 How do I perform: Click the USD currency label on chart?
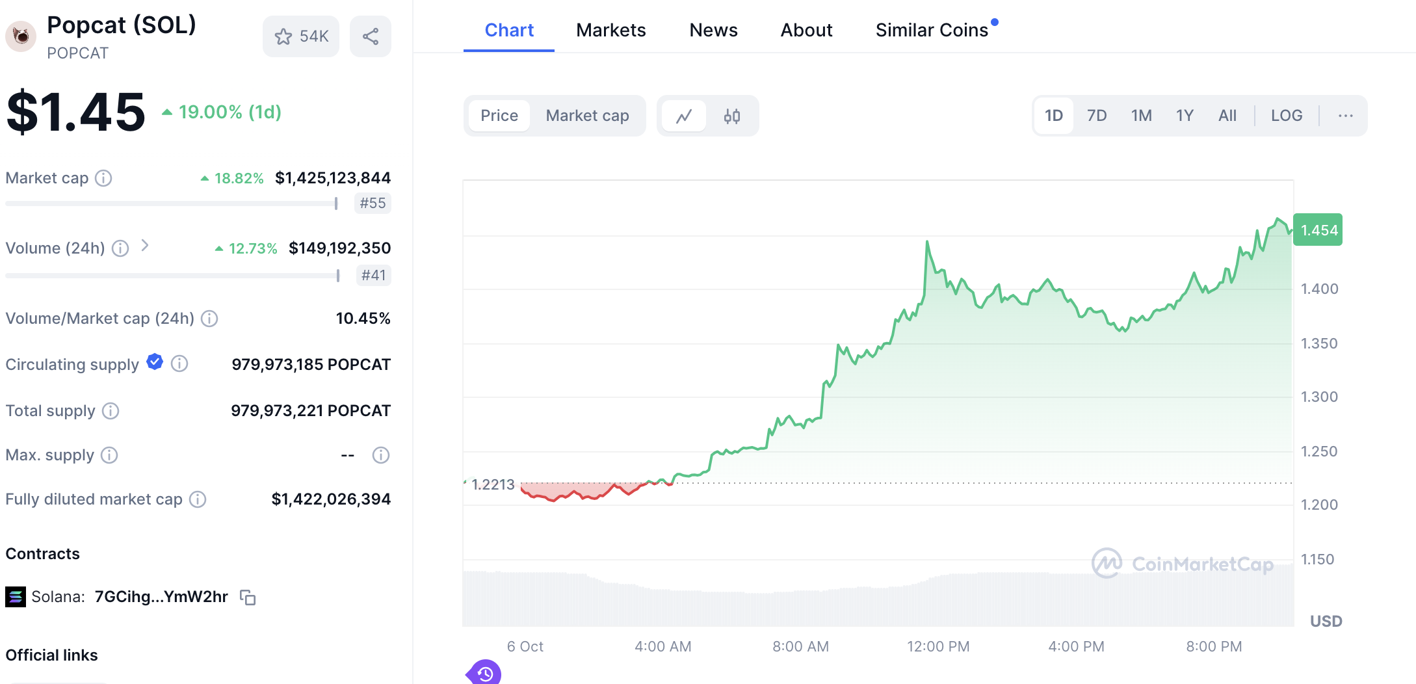pyautogui.click(x=1326, y=622)
